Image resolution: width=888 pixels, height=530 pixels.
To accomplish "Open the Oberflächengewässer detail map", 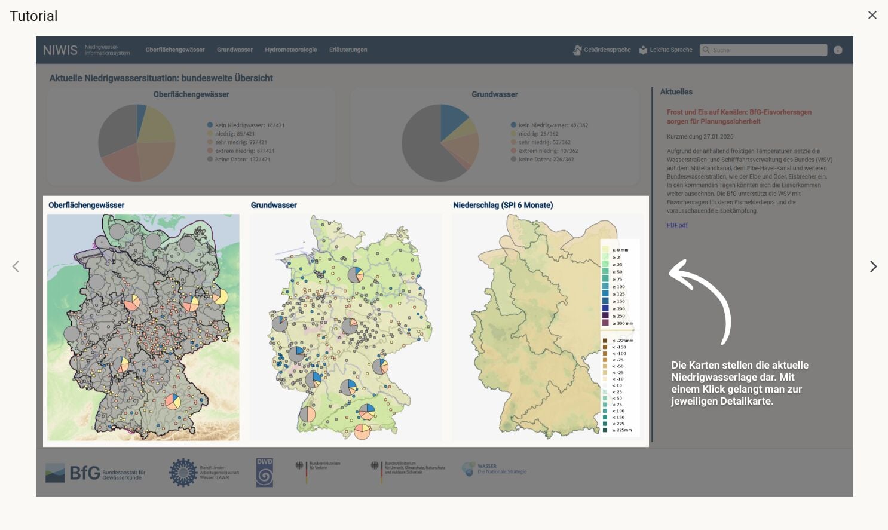I will (x=143, y=327).
